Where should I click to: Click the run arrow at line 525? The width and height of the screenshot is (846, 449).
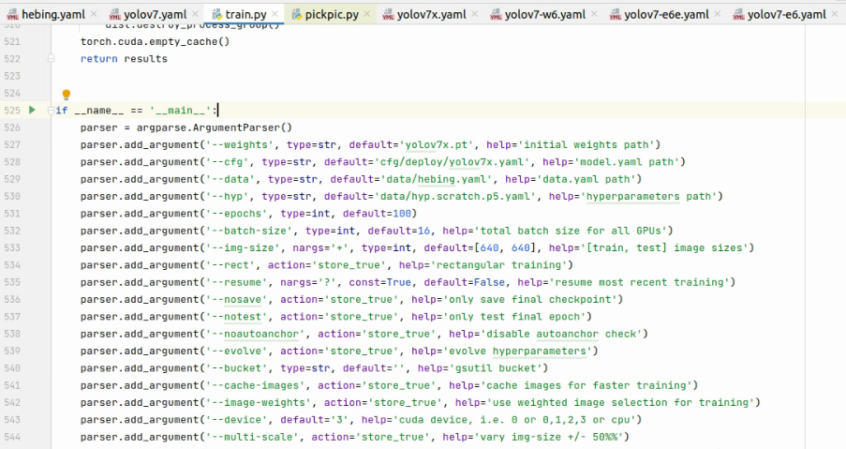pos(32,110)
